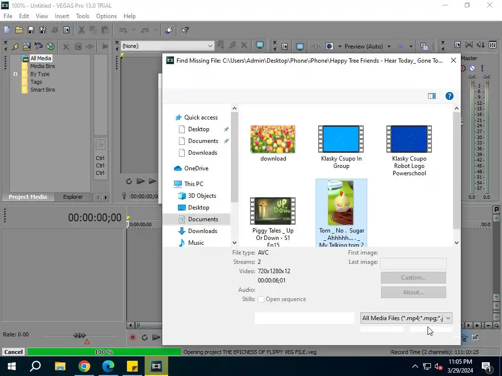Click the Cancel button in the status bar
This screenshot has height=376, width=502.
click(x=13, y=352)
